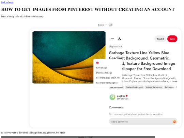Click the 'here's a handy little trick' sentence
184x138 pixels.
tap(22, 16)
